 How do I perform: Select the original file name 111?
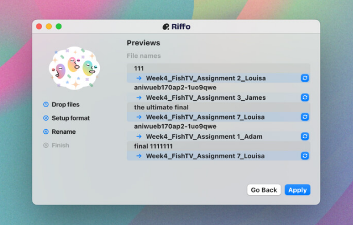[x=139, y=68]
